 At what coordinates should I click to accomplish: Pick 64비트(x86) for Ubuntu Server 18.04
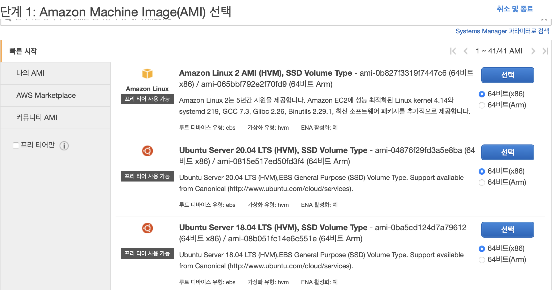click(x=482, y=248)
